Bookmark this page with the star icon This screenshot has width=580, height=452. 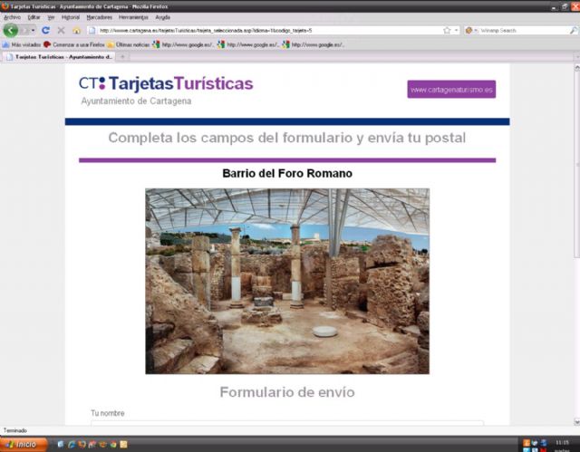(x=446, y=30)
